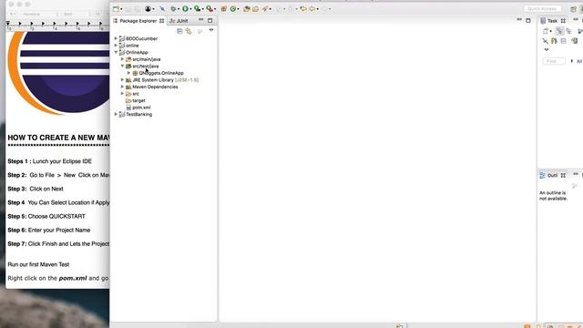Click the Synchronize Changed icon in Task List
This screenshot has width=583, height=328.
pos(574,41)
